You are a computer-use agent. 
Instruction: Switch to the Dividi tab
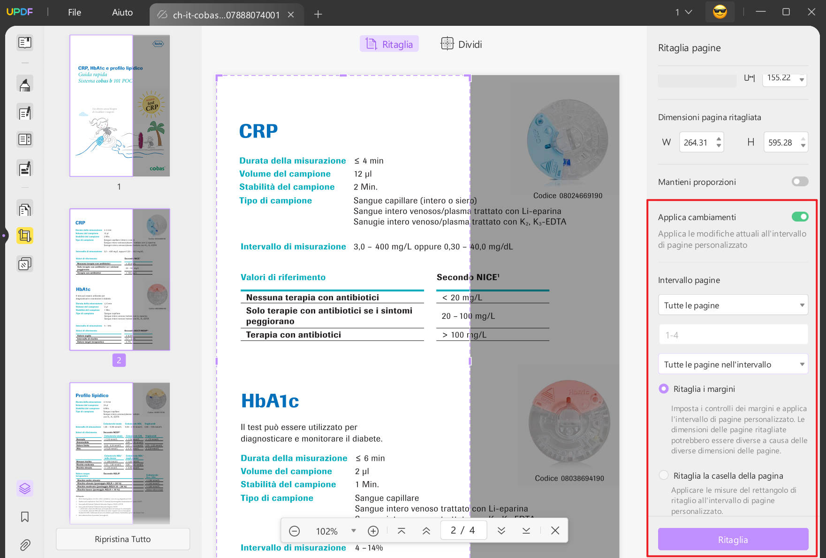coord(461,44)
